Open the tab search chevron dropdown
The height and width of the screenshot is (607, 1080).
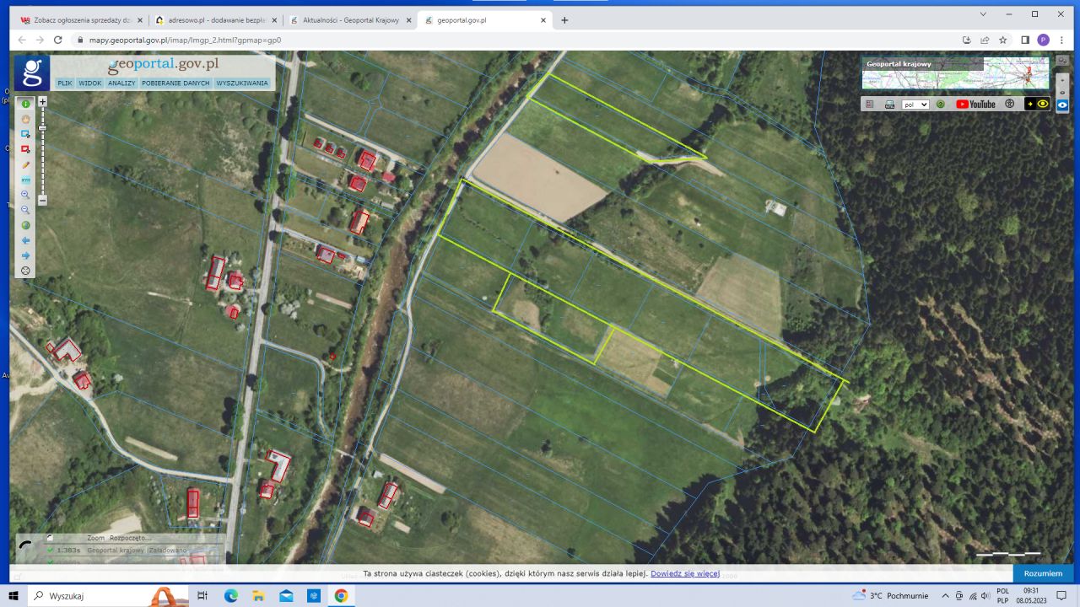(x=983, y=13)
